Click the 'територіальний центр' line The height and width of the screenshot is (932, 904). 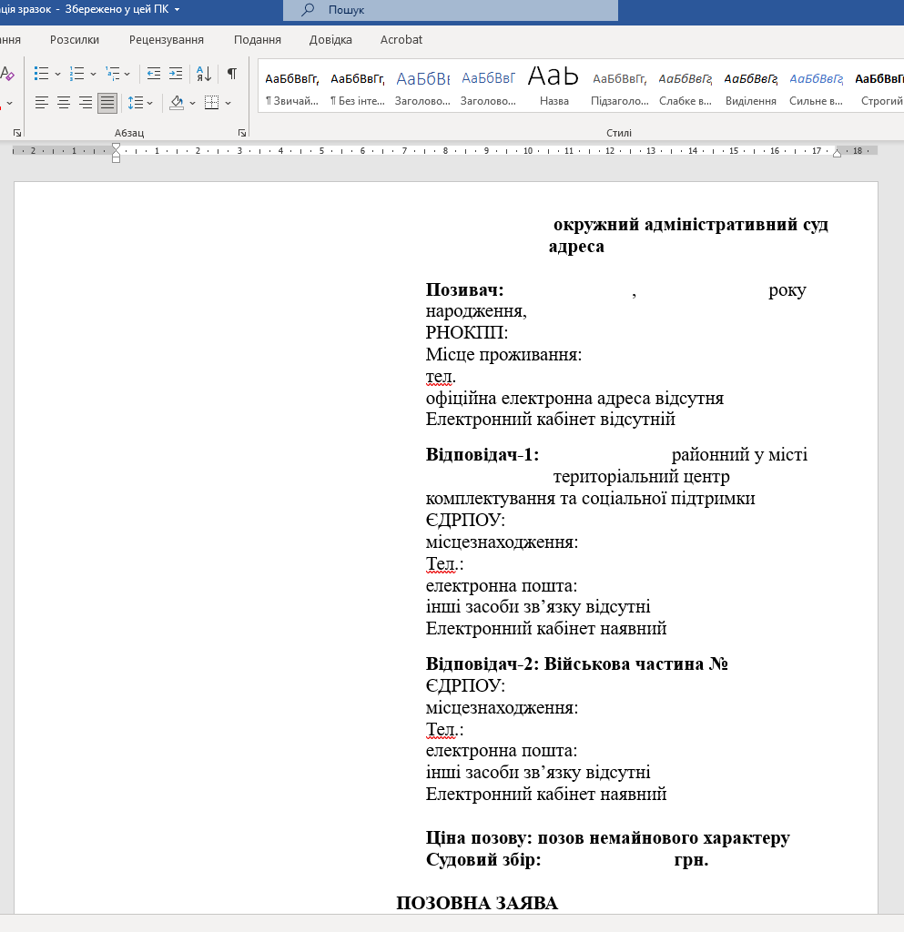click(641, 477)
